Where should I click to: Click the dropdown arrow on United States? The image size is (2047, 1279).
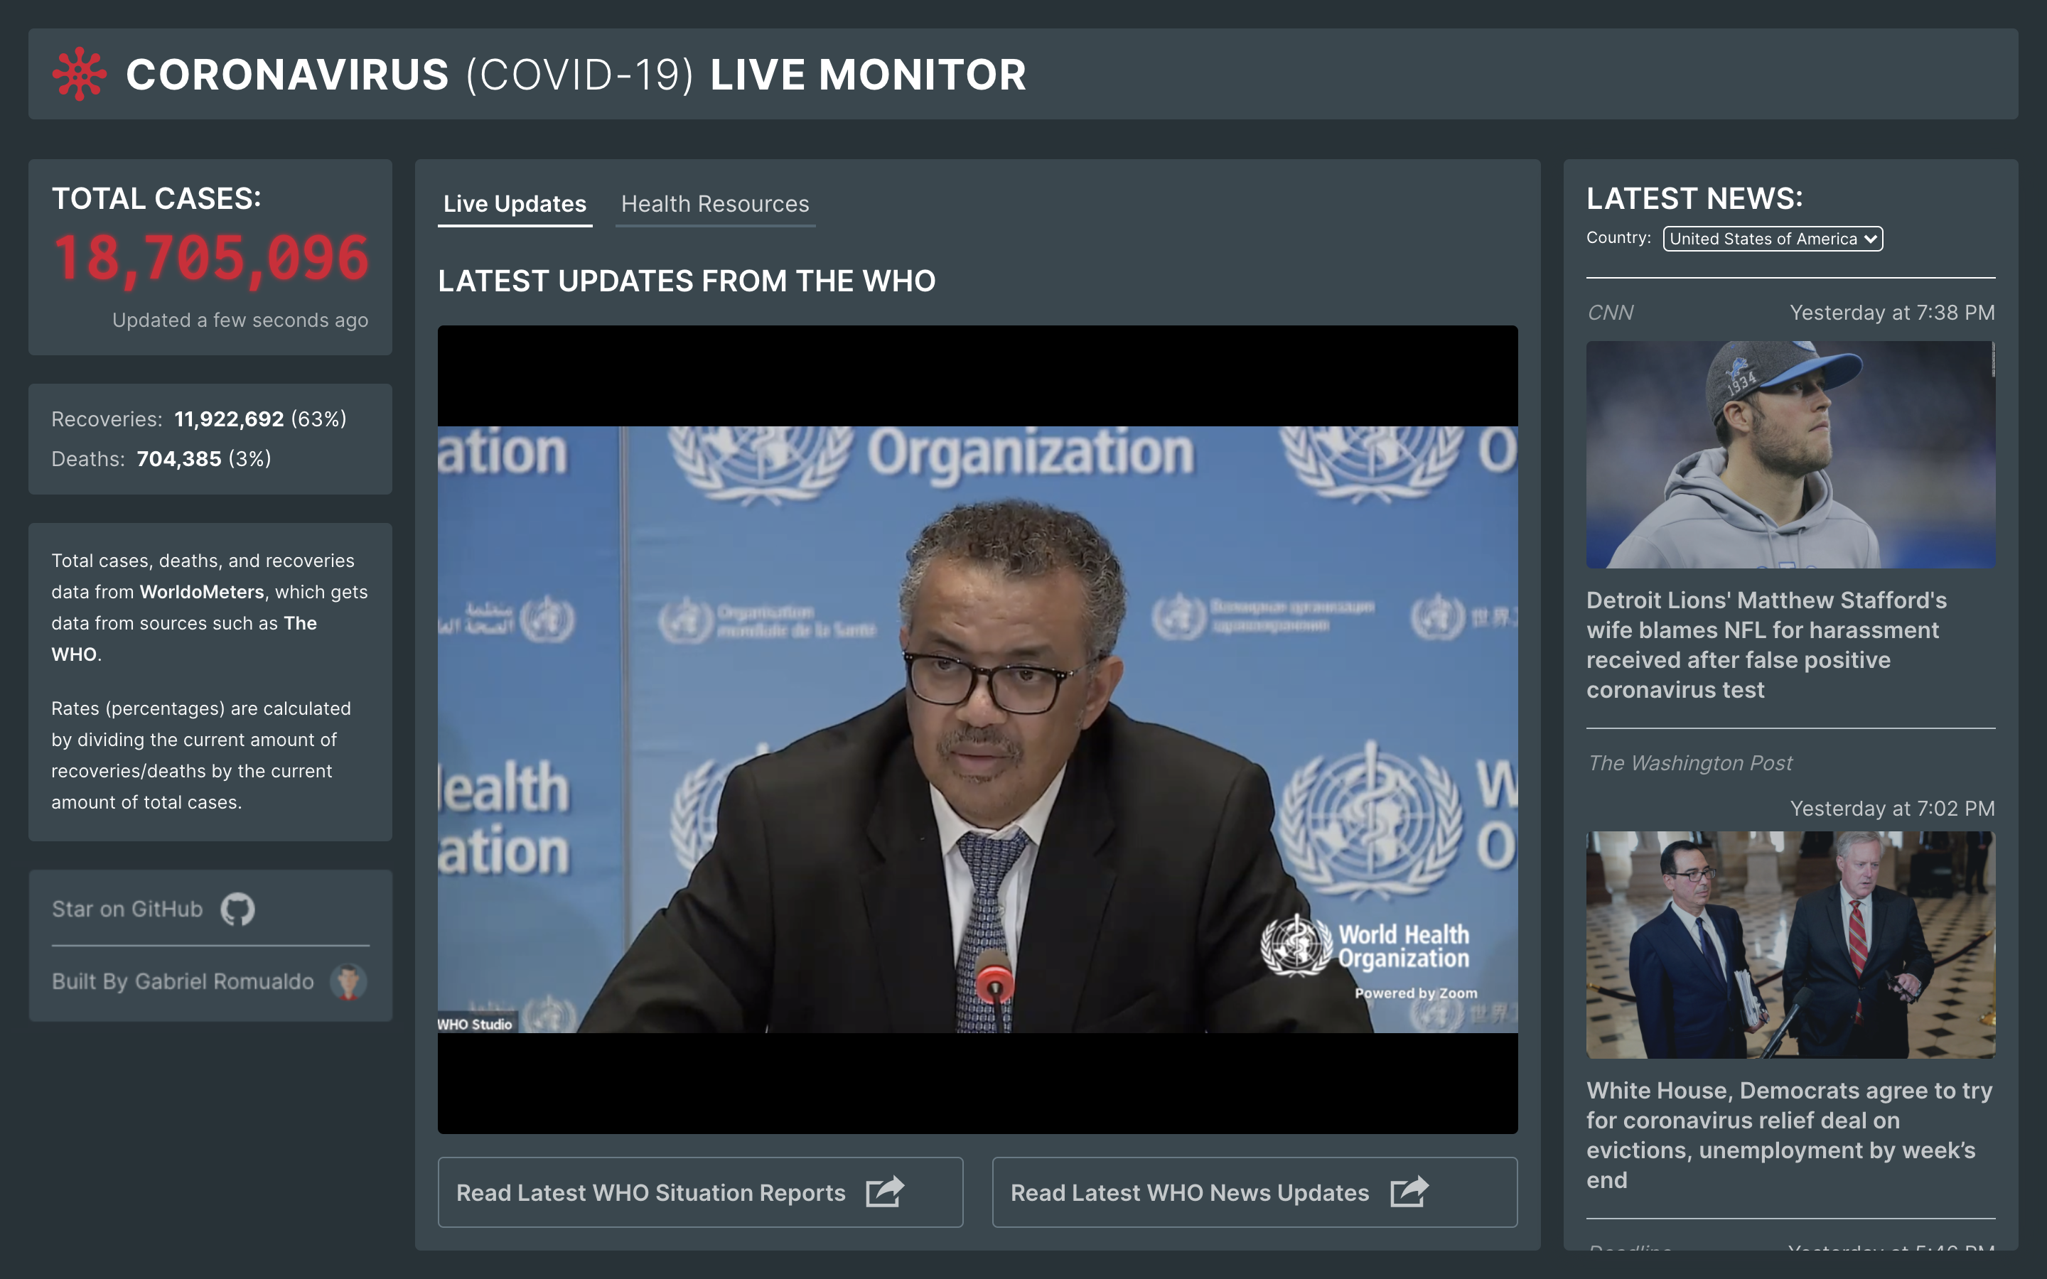(x=1870, y=239)
